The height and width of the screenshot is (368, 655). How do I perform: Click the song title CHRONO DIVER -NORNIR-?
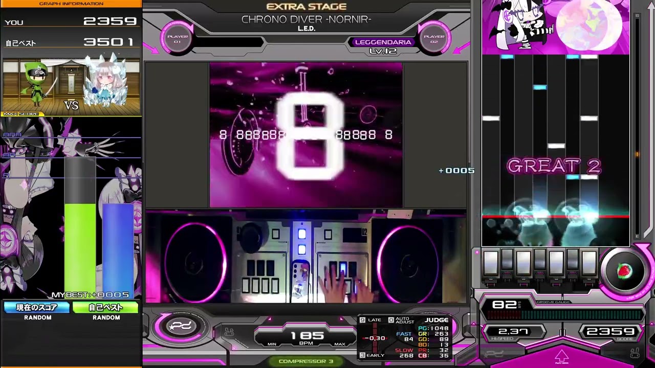[x=306, y=19]
